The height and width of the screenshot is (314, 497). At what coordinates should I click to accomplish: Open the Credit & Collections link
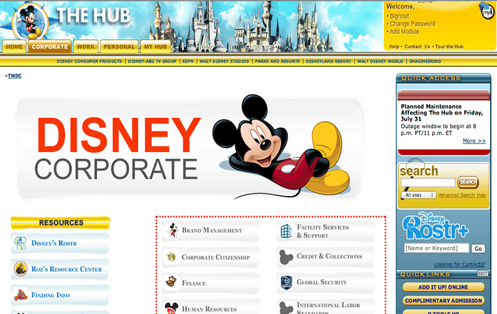pyautogui.click(x=329, y=256)
